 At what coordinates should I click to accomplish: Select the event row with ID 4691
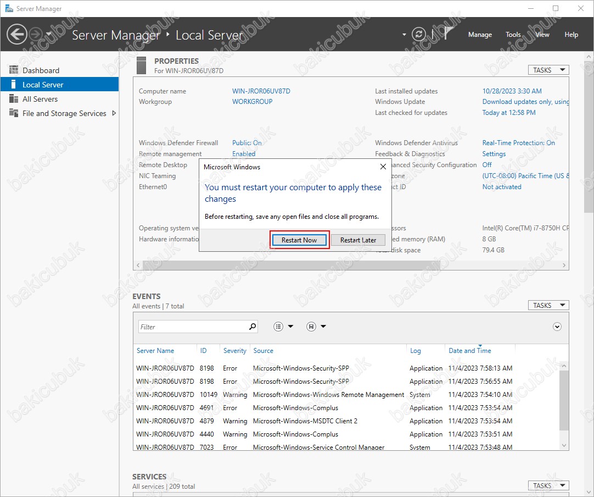[x=346, y=408]
